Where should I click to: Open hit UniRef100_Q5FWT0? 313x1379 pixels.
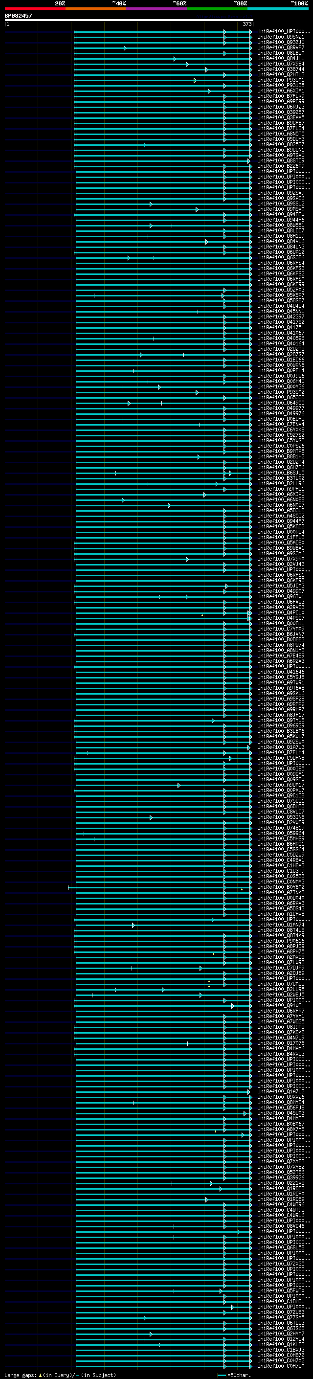pyautogui.click(x=281, y=1290)
